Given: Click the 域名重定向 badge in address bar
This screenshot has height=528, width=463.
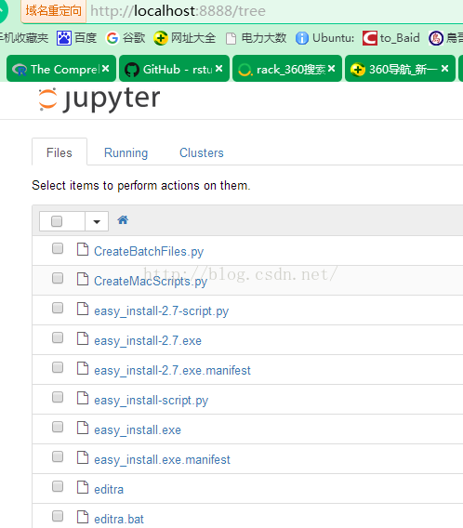Looking at the screenshot, I should [x=53, y=11].
